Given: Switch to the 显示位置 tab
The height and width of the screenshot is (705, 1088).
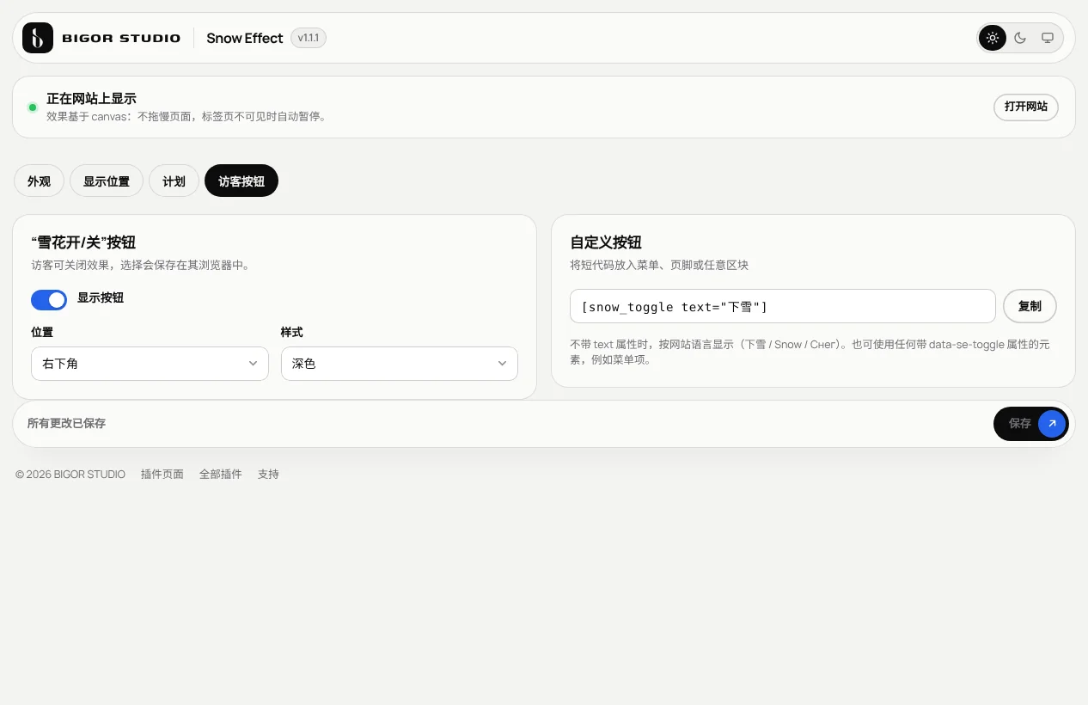Looking at the screenshot, I should tap(107, 181).
